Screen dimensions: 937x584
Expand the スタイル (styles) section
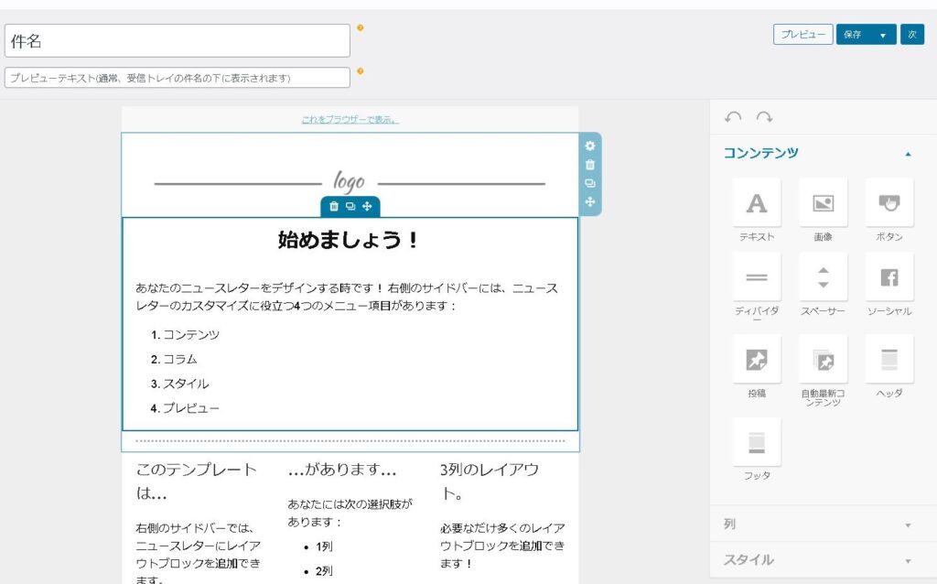[x=908, y=560]
